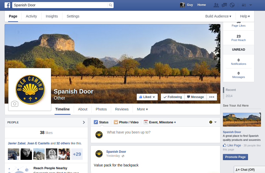Click the Home link

point(202,5)
